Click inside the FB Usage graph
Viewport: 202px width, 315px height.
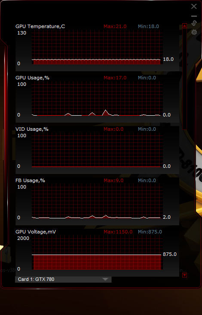[x=97, y=201]
